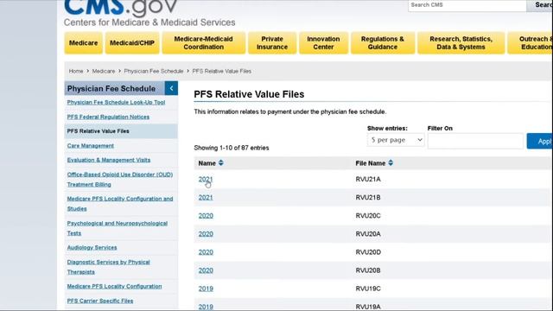Click the RVU21A file name cell

368,179
